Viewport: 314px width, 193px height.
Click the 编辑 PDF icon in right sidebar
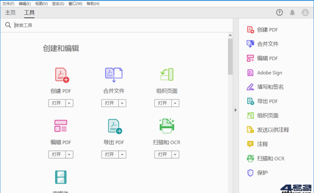click(x=251, y=59)
